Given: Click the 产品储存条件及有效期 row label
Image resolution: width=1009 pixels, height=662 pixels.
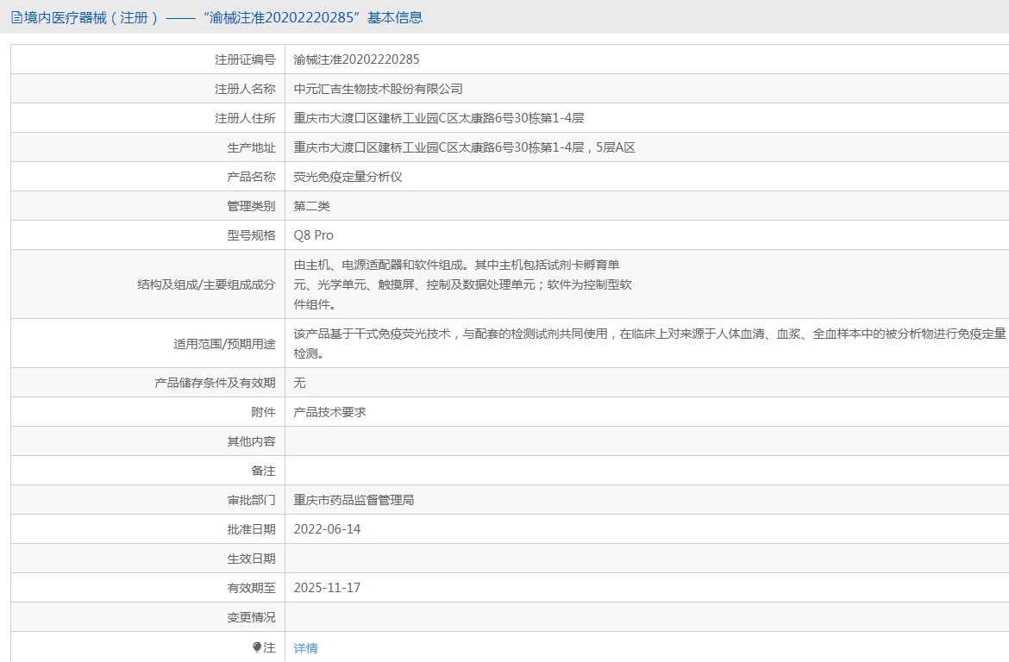Looking at the screenshot, I should pyautogui.click(x=215, y=383).
